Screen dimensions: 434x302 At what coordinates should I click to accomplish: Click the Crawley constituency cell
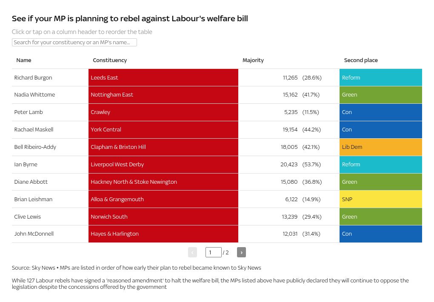pos(163,112)
